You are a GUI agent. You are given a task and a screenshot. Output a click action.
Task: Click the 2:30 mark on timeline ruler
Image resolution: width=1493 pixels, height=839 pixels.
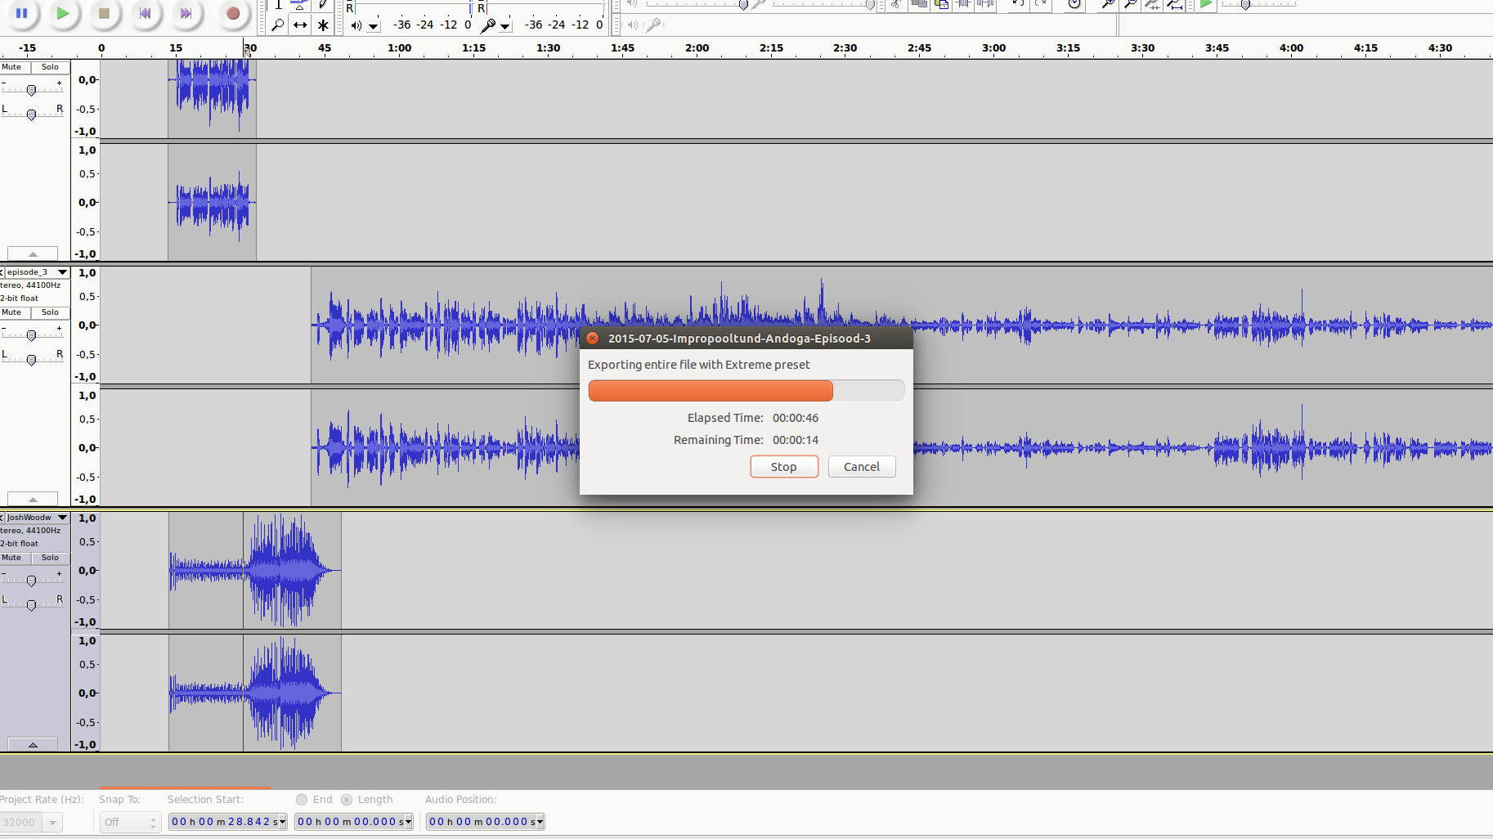point(845,48)
